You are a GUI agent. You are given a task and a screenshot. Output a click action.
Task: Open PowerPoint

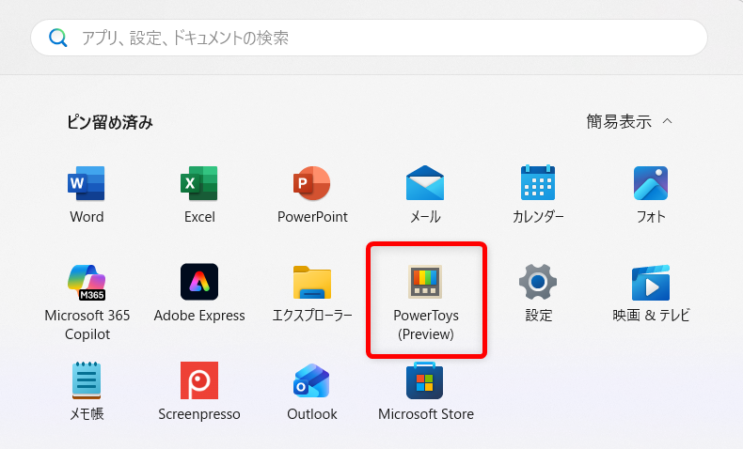(312, 194)
